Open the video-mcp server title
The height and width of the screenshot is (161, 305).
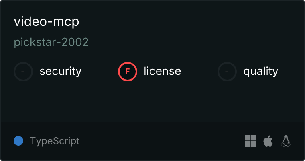coord(47,22)
